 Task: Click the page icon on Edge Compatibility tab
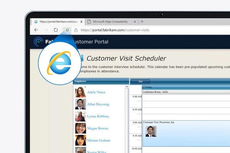pos(89,22)
